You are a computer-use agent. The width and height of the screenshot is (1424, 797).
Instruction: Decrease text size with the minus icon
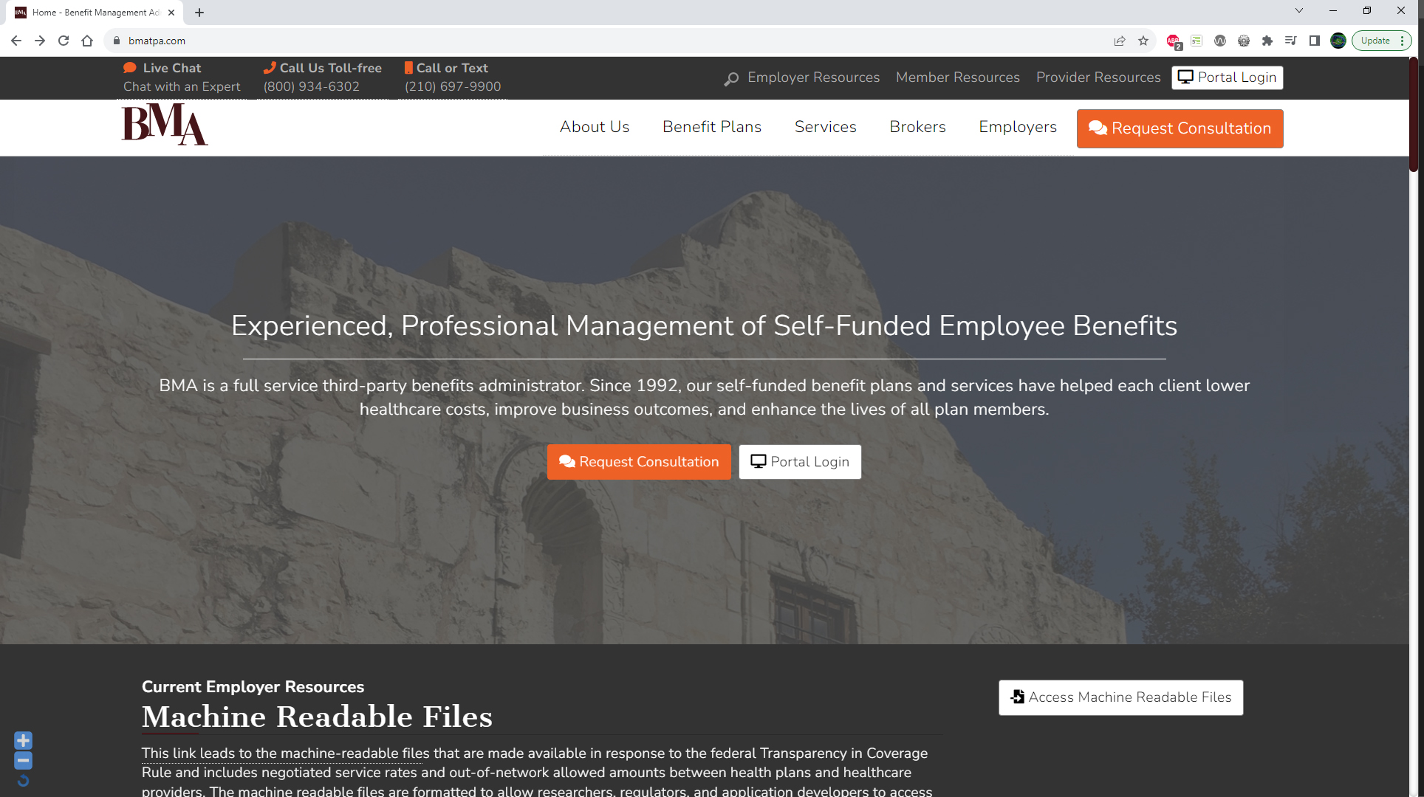[23, 760]
